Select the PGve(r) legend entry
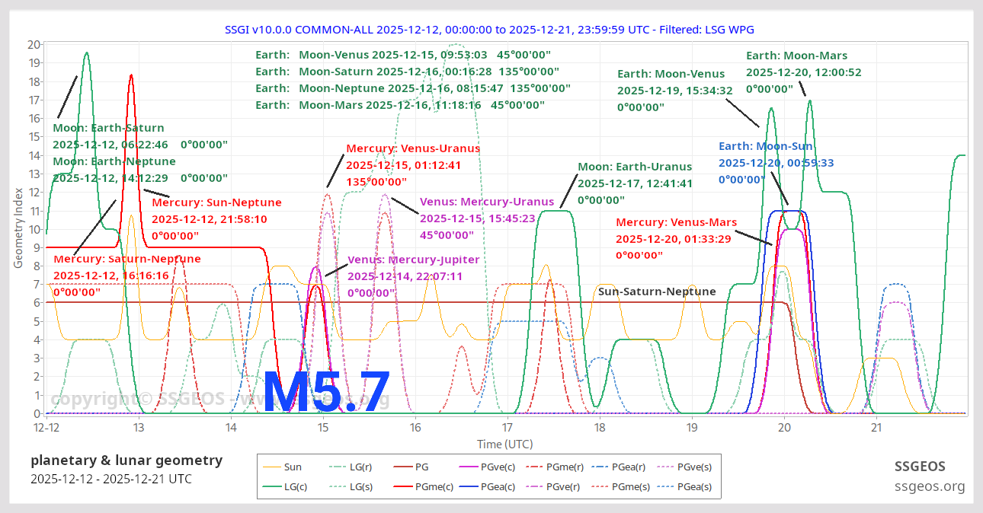Screen dimensions: 983x513 pyautogui.click(x=553, y=485)
